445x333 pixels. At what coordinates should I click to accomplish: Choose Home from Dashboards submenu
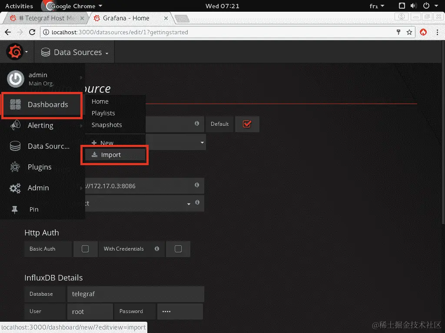(100, 101)
